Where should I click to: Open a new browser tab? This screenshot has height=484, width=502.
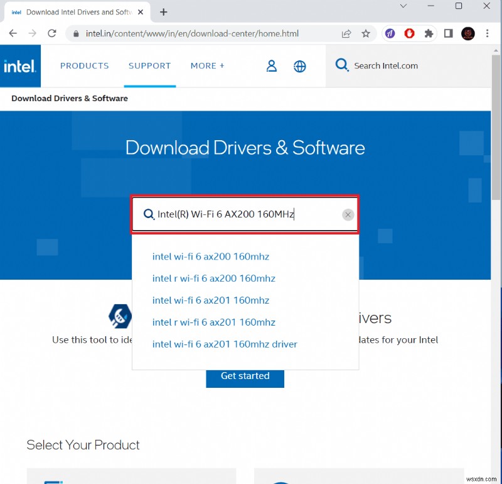[x=164, y=12]
